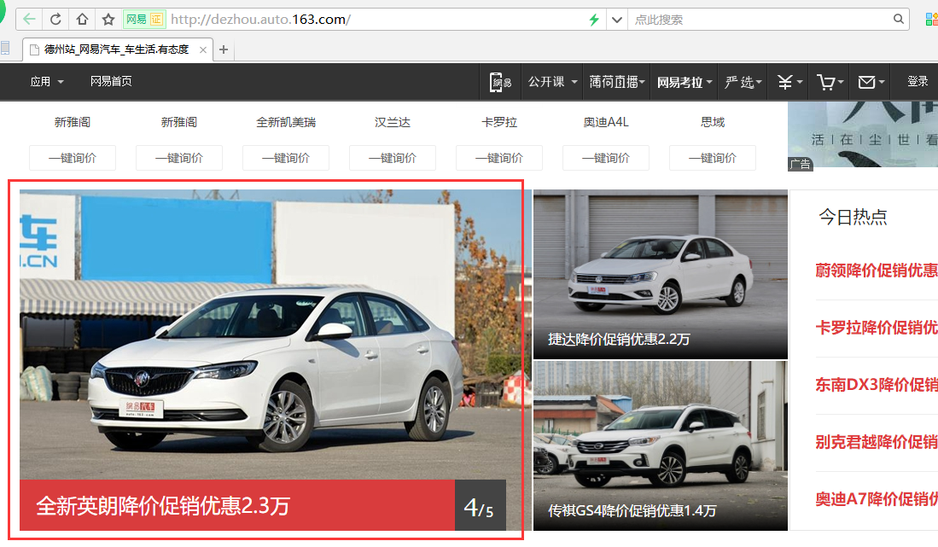Screen dimensions: 938x547
Task: Click the search magnifier icon
Action: tap(899, 19)
